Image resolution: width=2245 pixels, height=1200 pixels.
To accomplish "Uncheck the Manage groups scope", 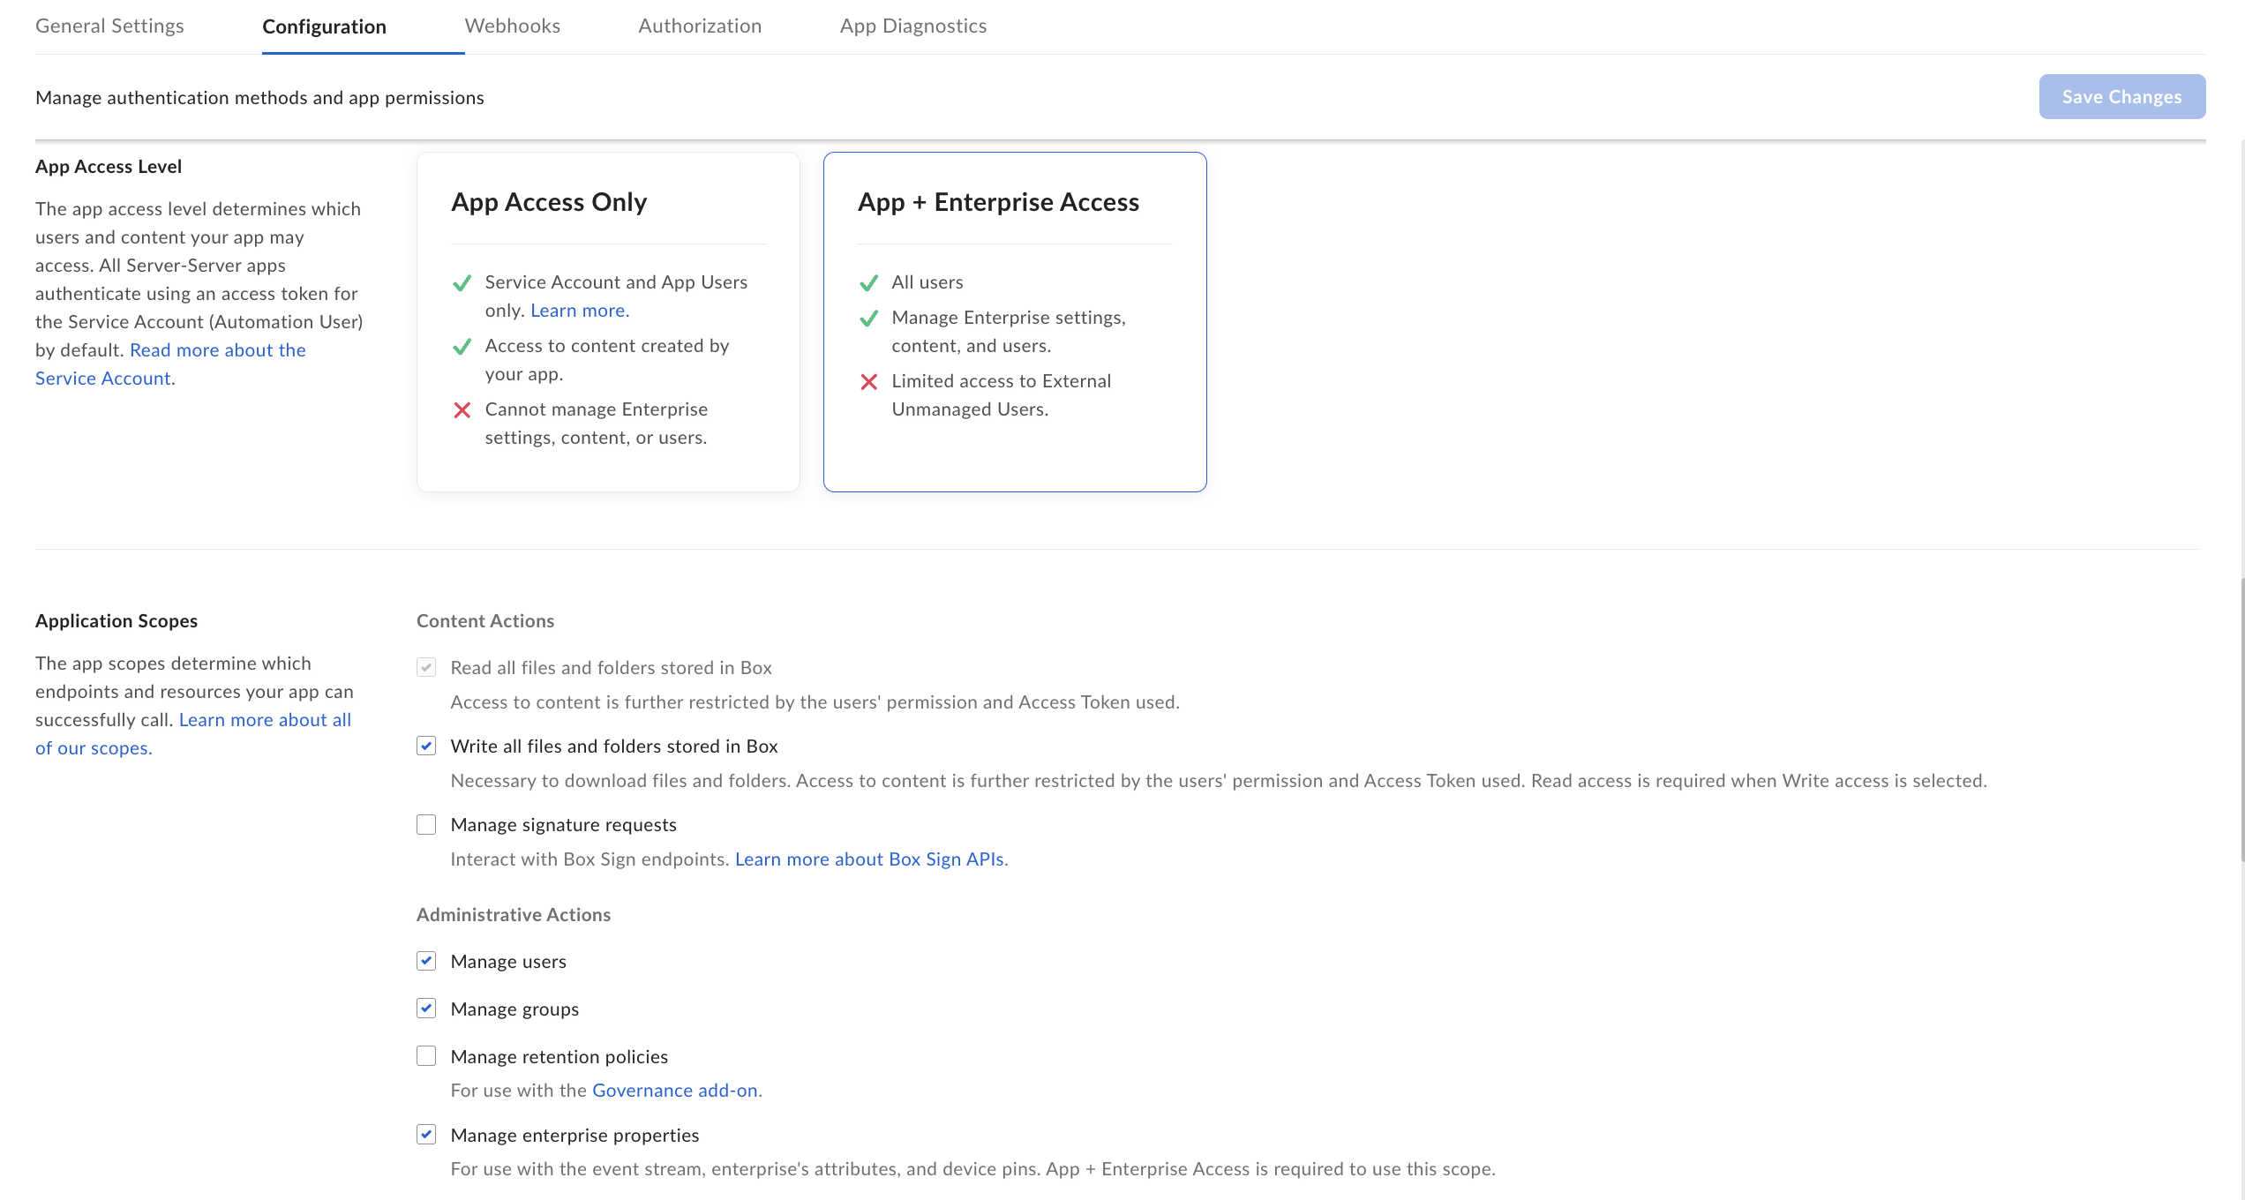I will (x=426, y=1008).
